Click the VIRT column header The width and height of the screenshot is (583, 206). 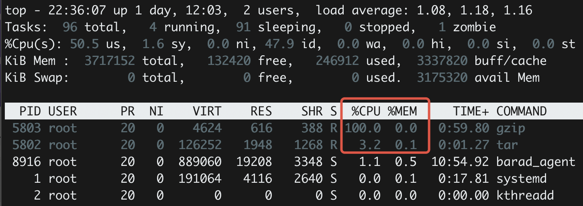click(x=207, y=111)
